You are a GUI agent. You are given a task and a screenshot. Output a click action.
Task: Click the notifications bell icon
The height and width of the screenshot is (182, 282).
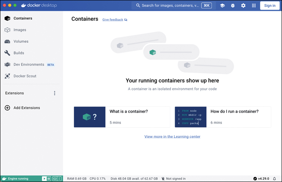point(274,179)
